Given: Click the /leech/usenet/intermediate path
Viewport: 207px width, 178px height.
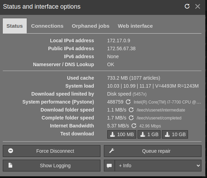Looking at the screenshot, I should click(161, 110).
